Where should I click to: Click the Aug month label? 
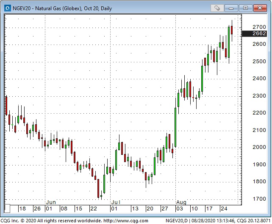click(x=181, y=202)
